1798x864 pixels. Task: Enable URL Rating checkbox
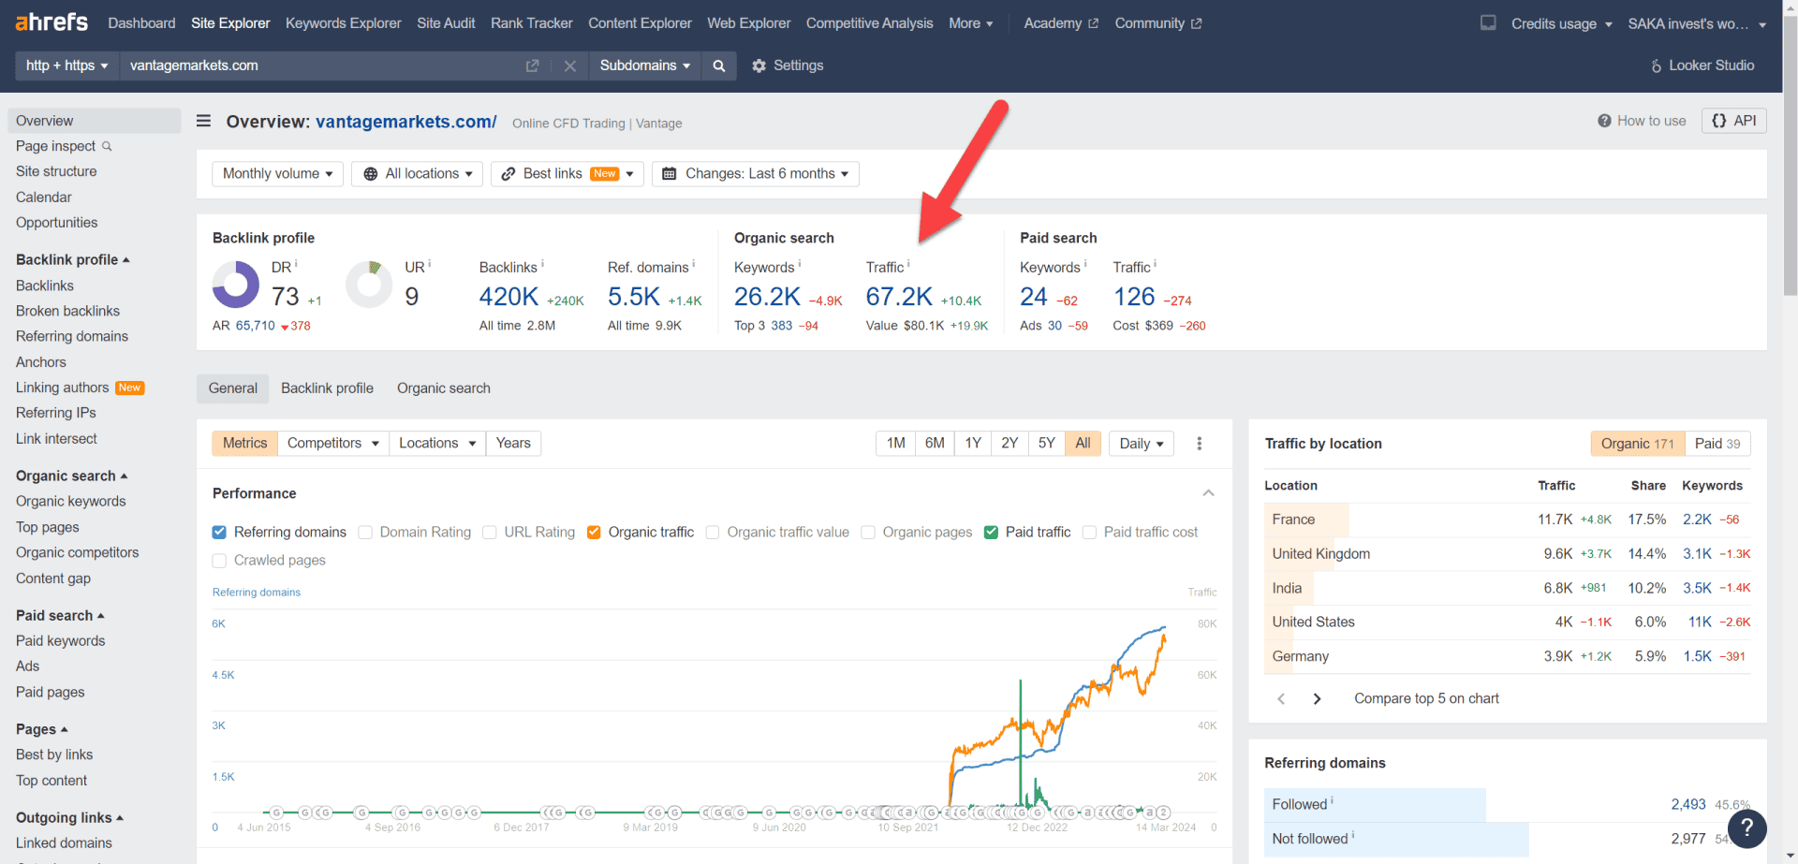click(x=489, y=532)
